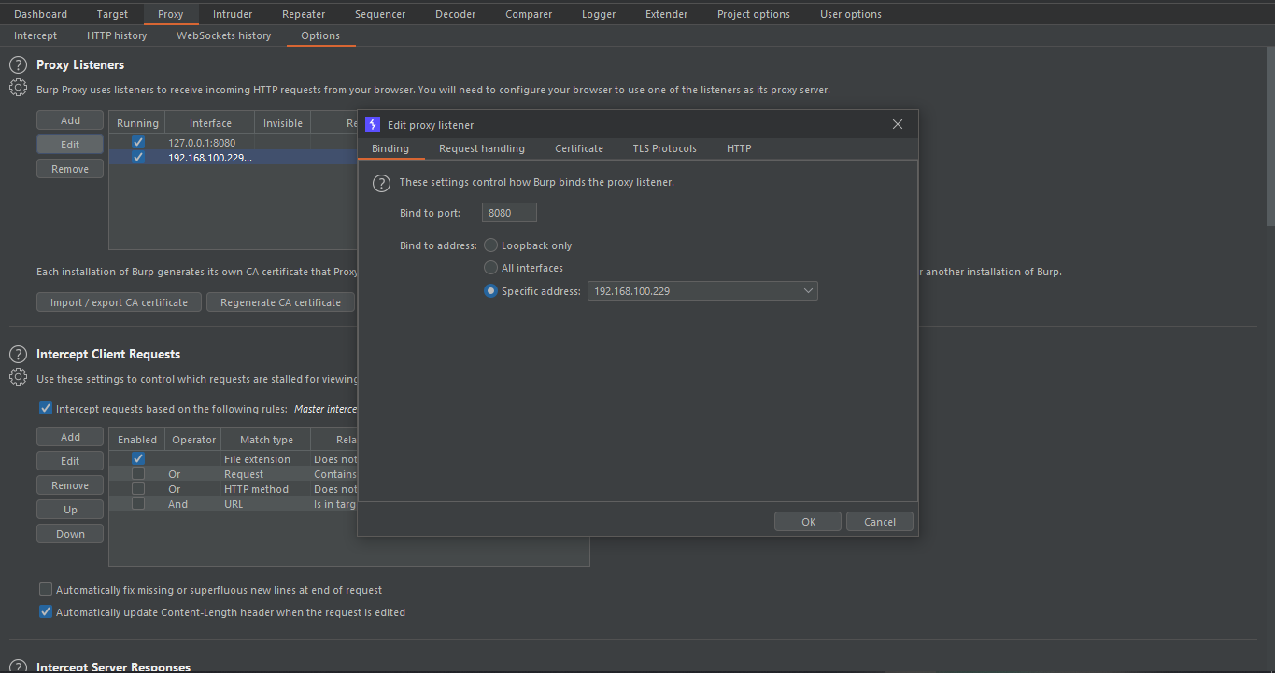
Task: Open the TLS Protocols tab
Action: [664, 148]
